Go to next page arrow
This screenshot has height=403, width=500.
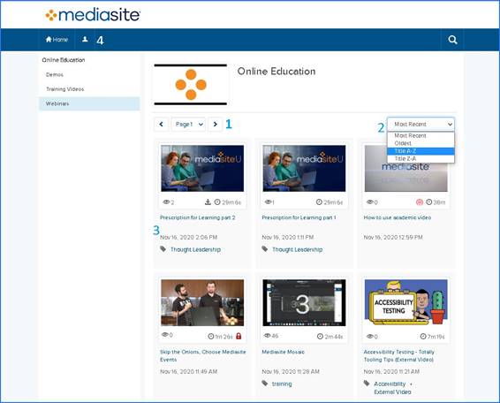coord(216,124)
